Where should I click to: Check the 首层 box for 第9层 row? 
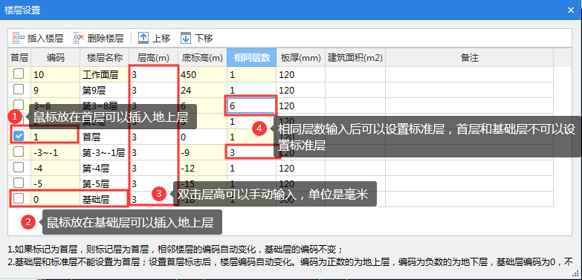click(19, 89)
